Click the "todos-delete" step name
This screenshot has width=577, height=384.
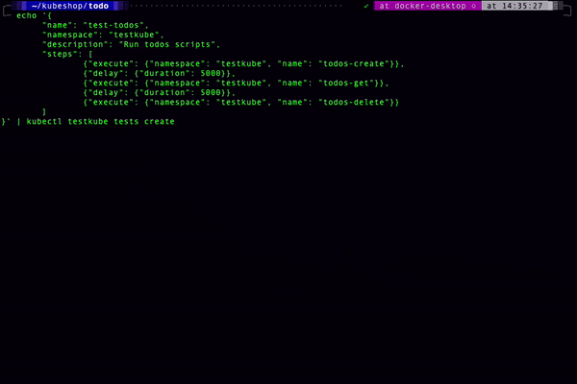tap(354, 102)
